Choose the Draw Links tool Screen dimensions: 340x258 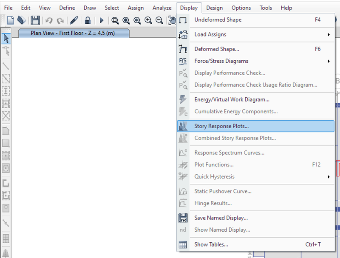click(6, 223)
